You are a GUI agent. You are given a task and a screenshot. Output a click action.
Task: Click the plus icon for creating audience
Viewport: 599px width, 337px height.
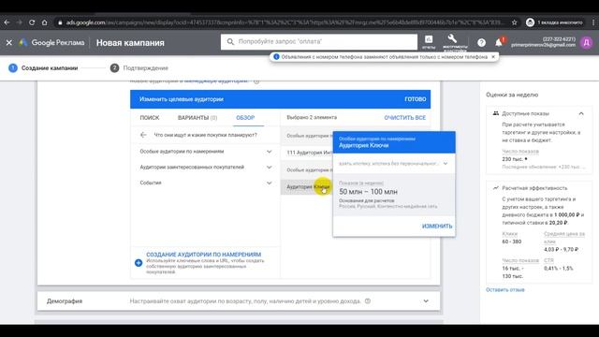pyautogui.click(x=139, y=263)
